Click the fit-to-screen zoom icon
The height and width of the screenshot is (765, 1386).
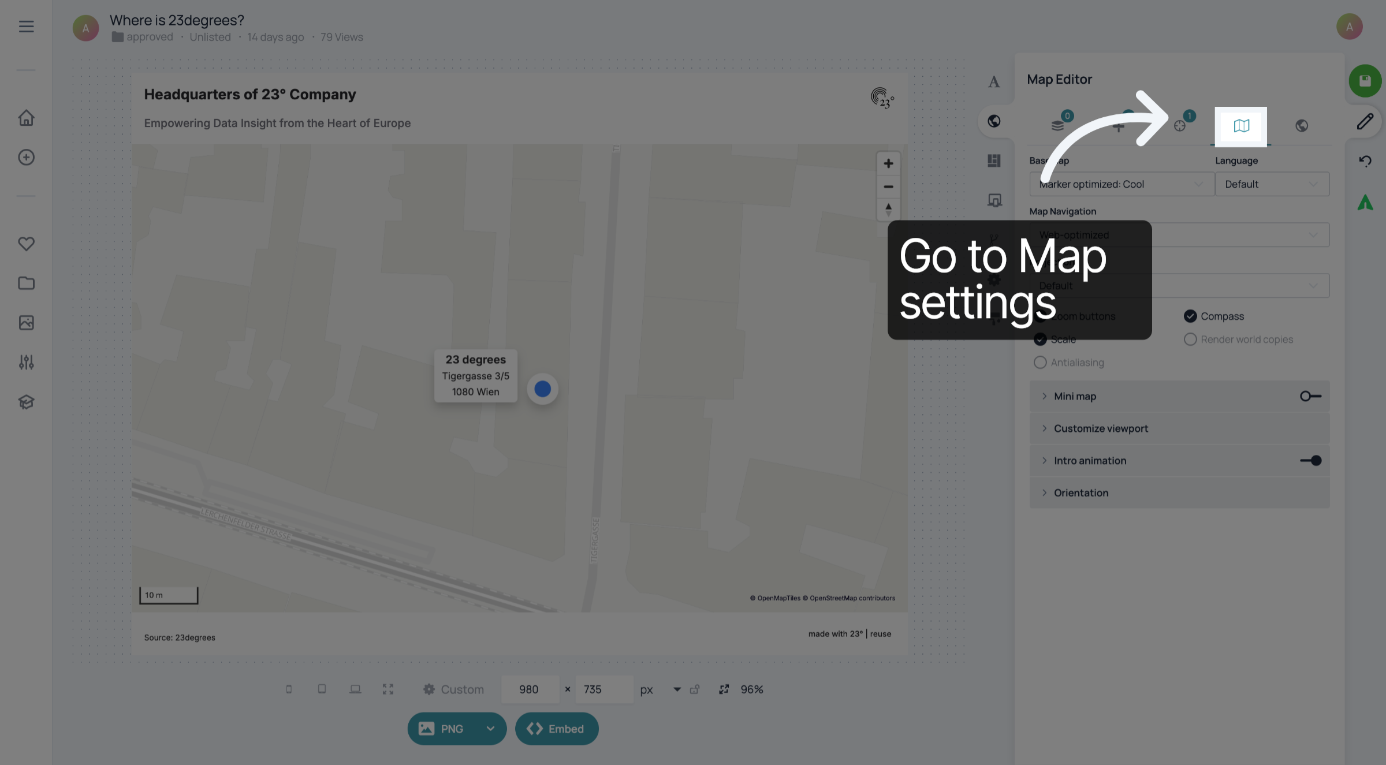click(x=724, y=689)
